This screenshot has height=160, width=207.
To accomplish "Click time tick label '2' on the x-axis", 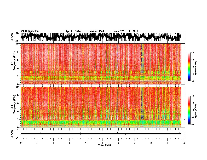I will [x=53, y=143].
